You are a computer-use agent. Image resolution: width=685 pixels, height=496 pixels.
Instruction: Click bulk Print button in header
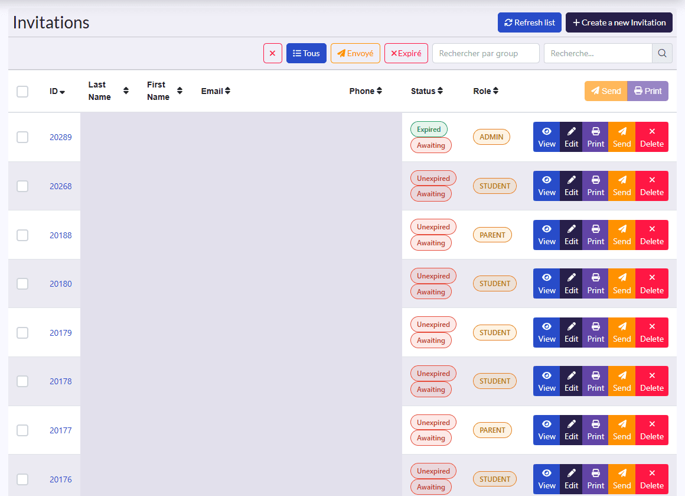(648, 91)
